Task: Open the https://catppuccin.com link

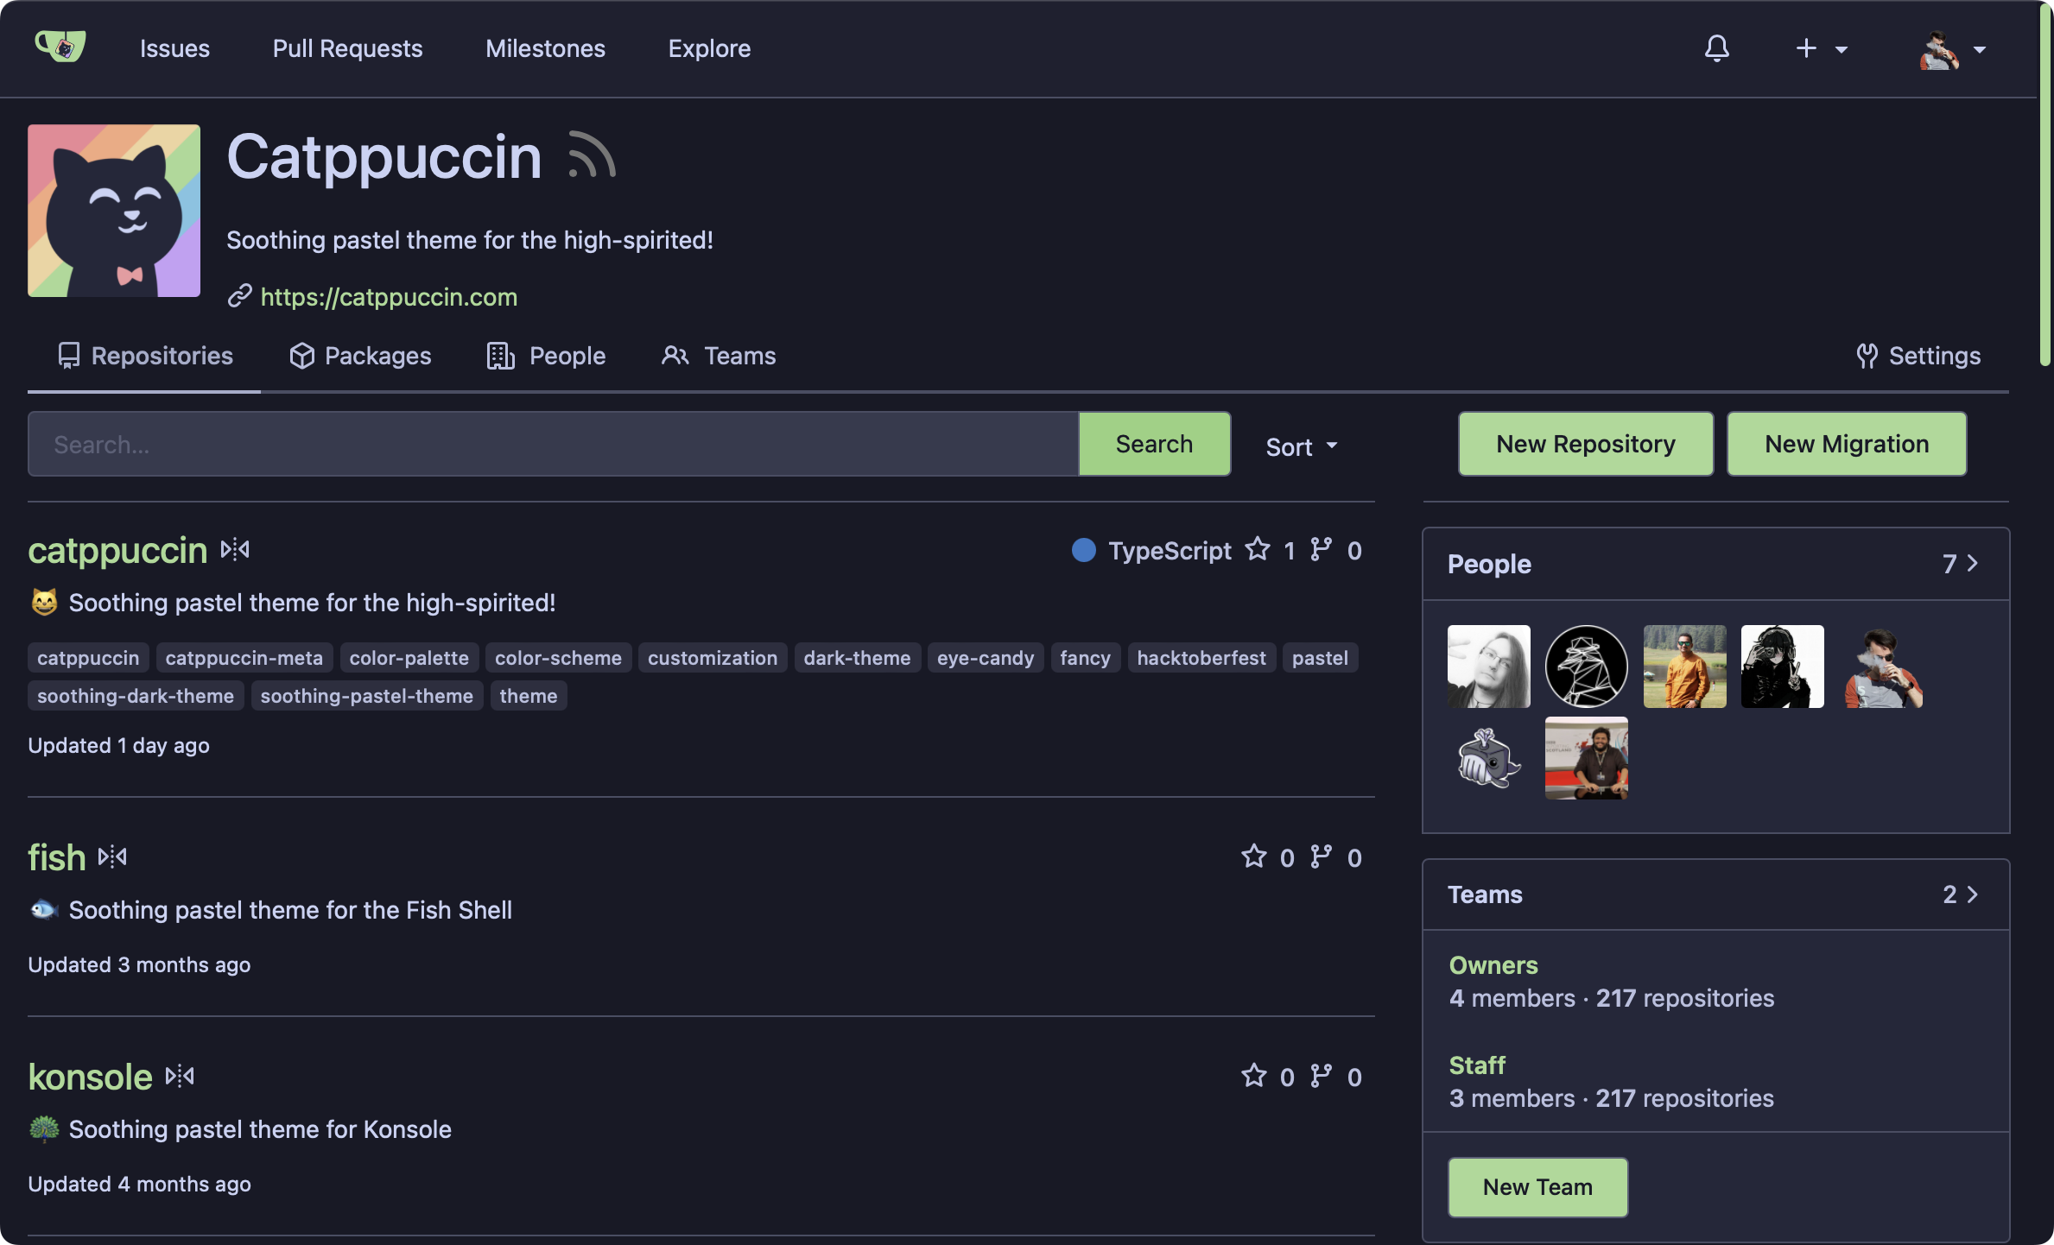Action: pos(389,297)
